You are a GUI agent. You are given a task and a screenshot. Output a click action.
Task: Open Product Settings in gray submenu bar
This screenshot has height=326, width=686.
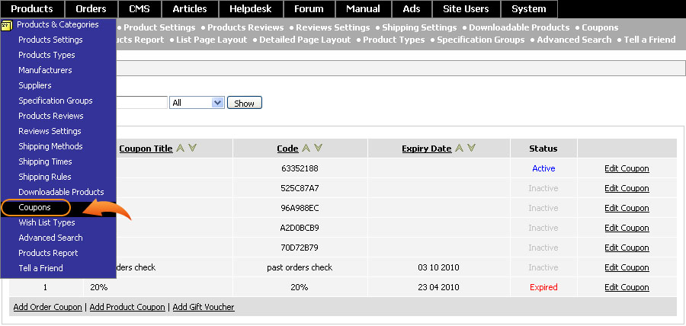point(159,27)
